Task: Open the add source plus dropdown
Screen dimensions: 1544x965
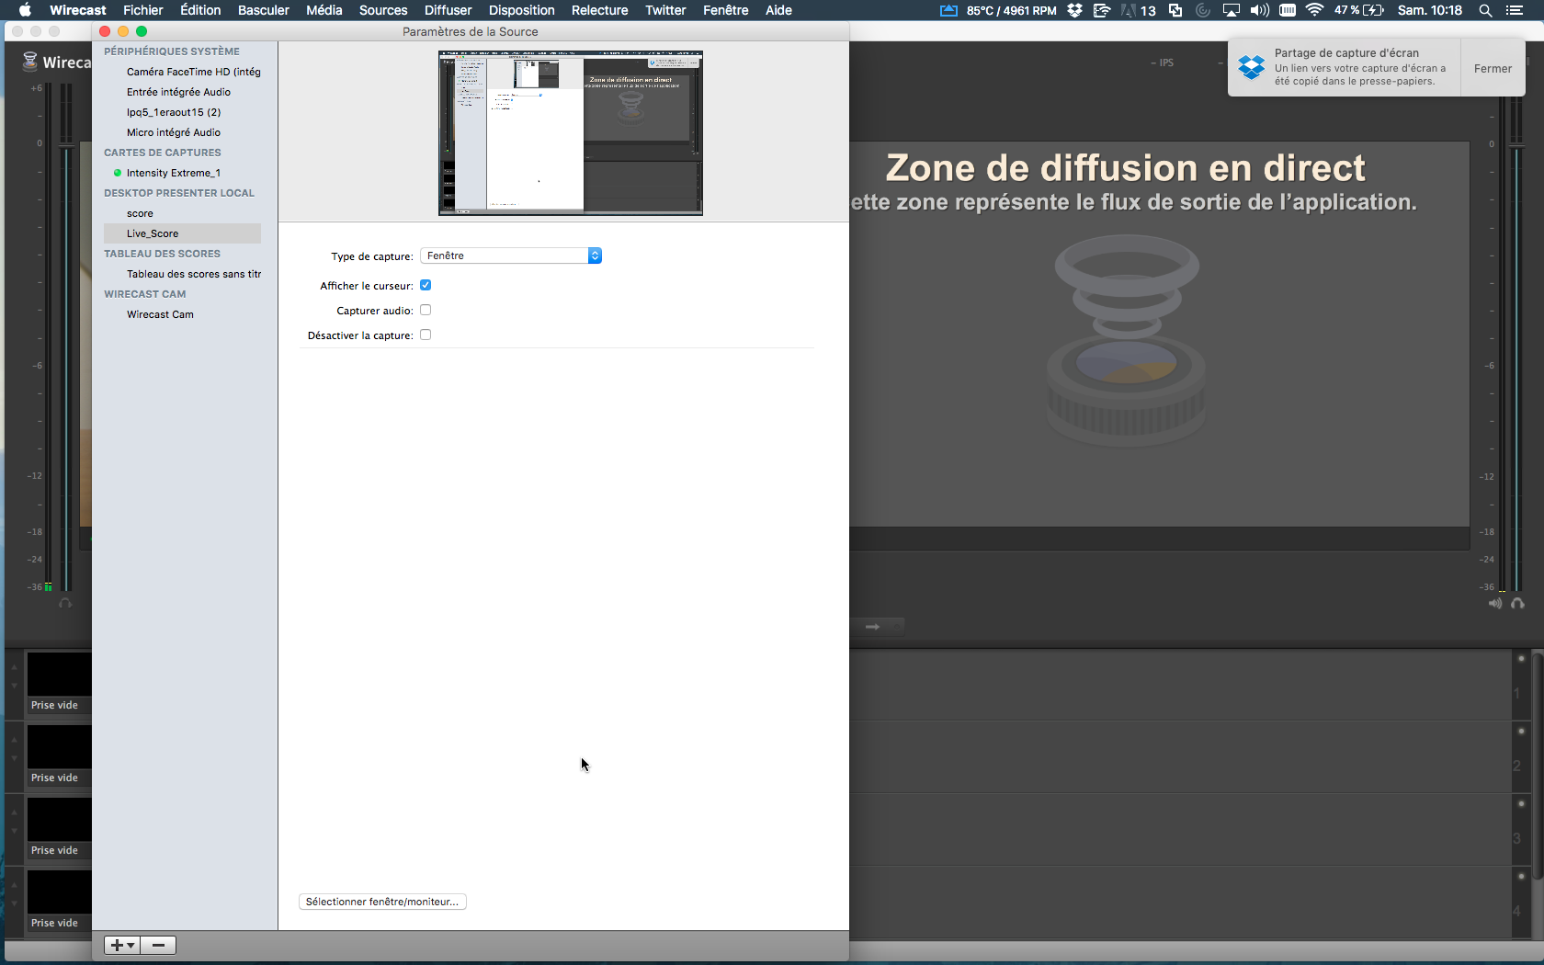Action: click(x=121, y=945)
